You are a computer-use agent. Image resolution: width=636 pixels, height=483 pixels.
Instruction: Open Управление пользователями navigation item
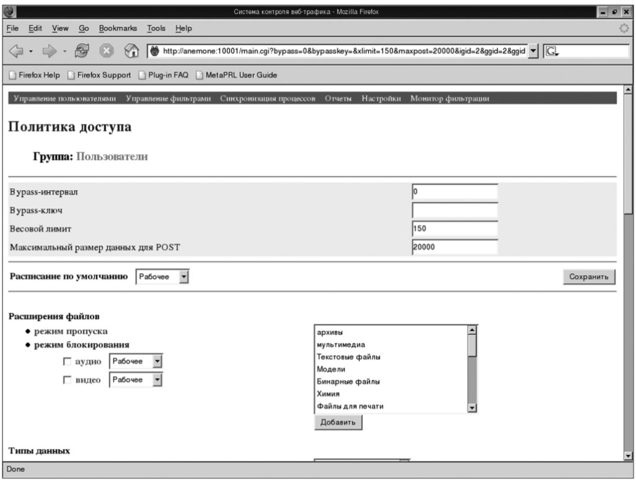tap(65, 98)
